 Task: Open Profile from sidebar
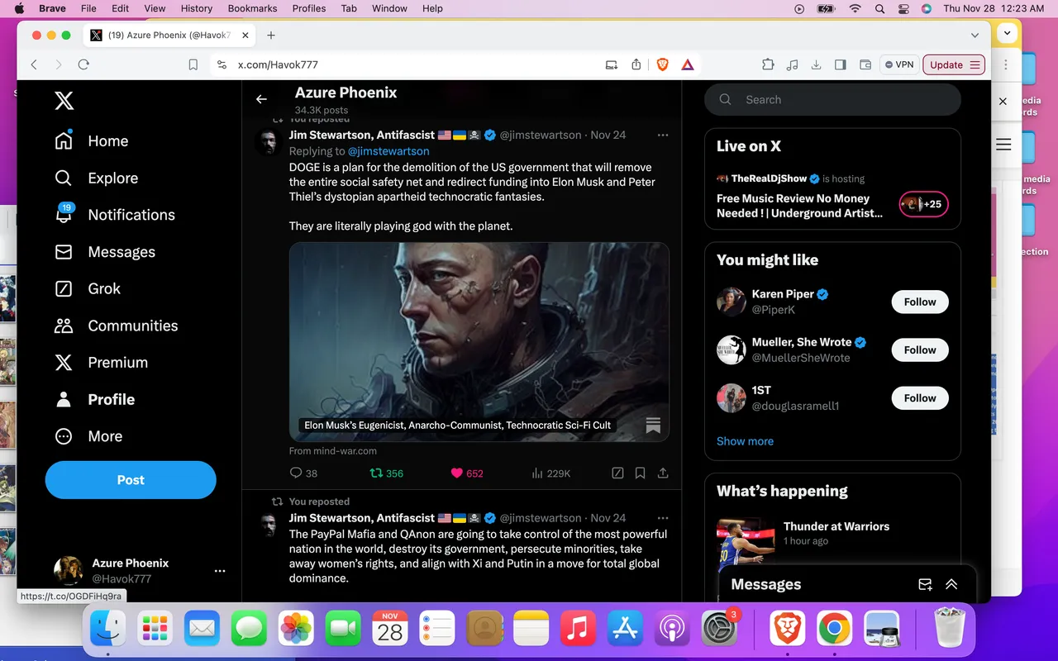(93, 399)
